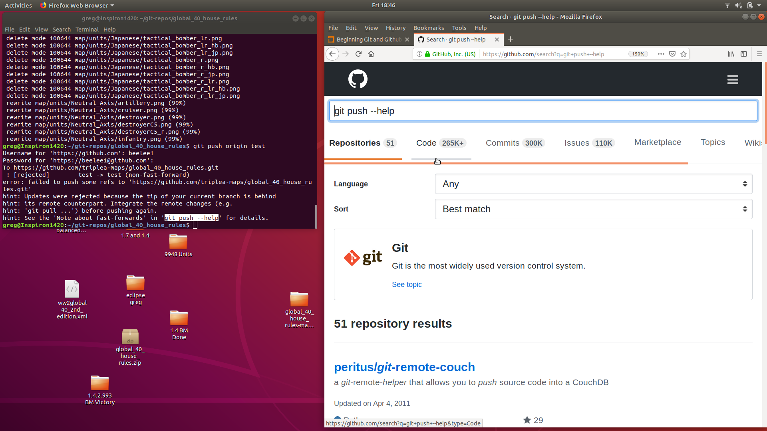Close the 'Beginning Git and Github' tab
Image resolution: width=767 pixels, height=431 pixels.
coord(407,40)
